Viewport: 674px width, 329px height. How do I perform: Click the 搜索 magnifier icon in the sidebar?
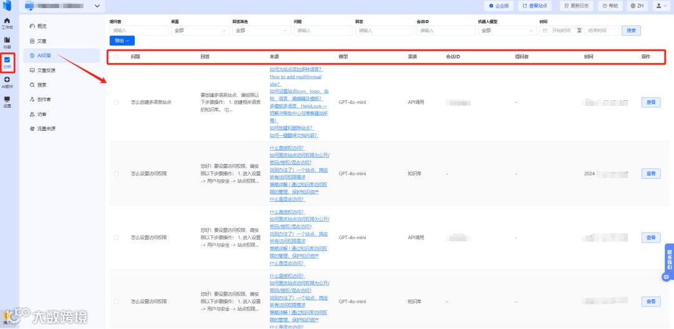pyautogui.click(x=32, y=85)
